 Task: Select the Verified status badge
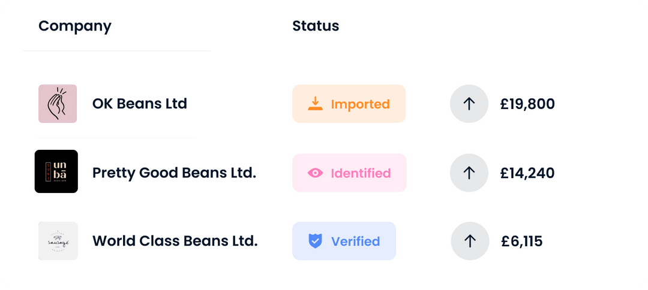click(344, 241)
